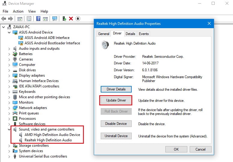The width and height of the screenshot is (233, 162).
Task: Click the Display adapters icon
Action: tap(15, 75)
